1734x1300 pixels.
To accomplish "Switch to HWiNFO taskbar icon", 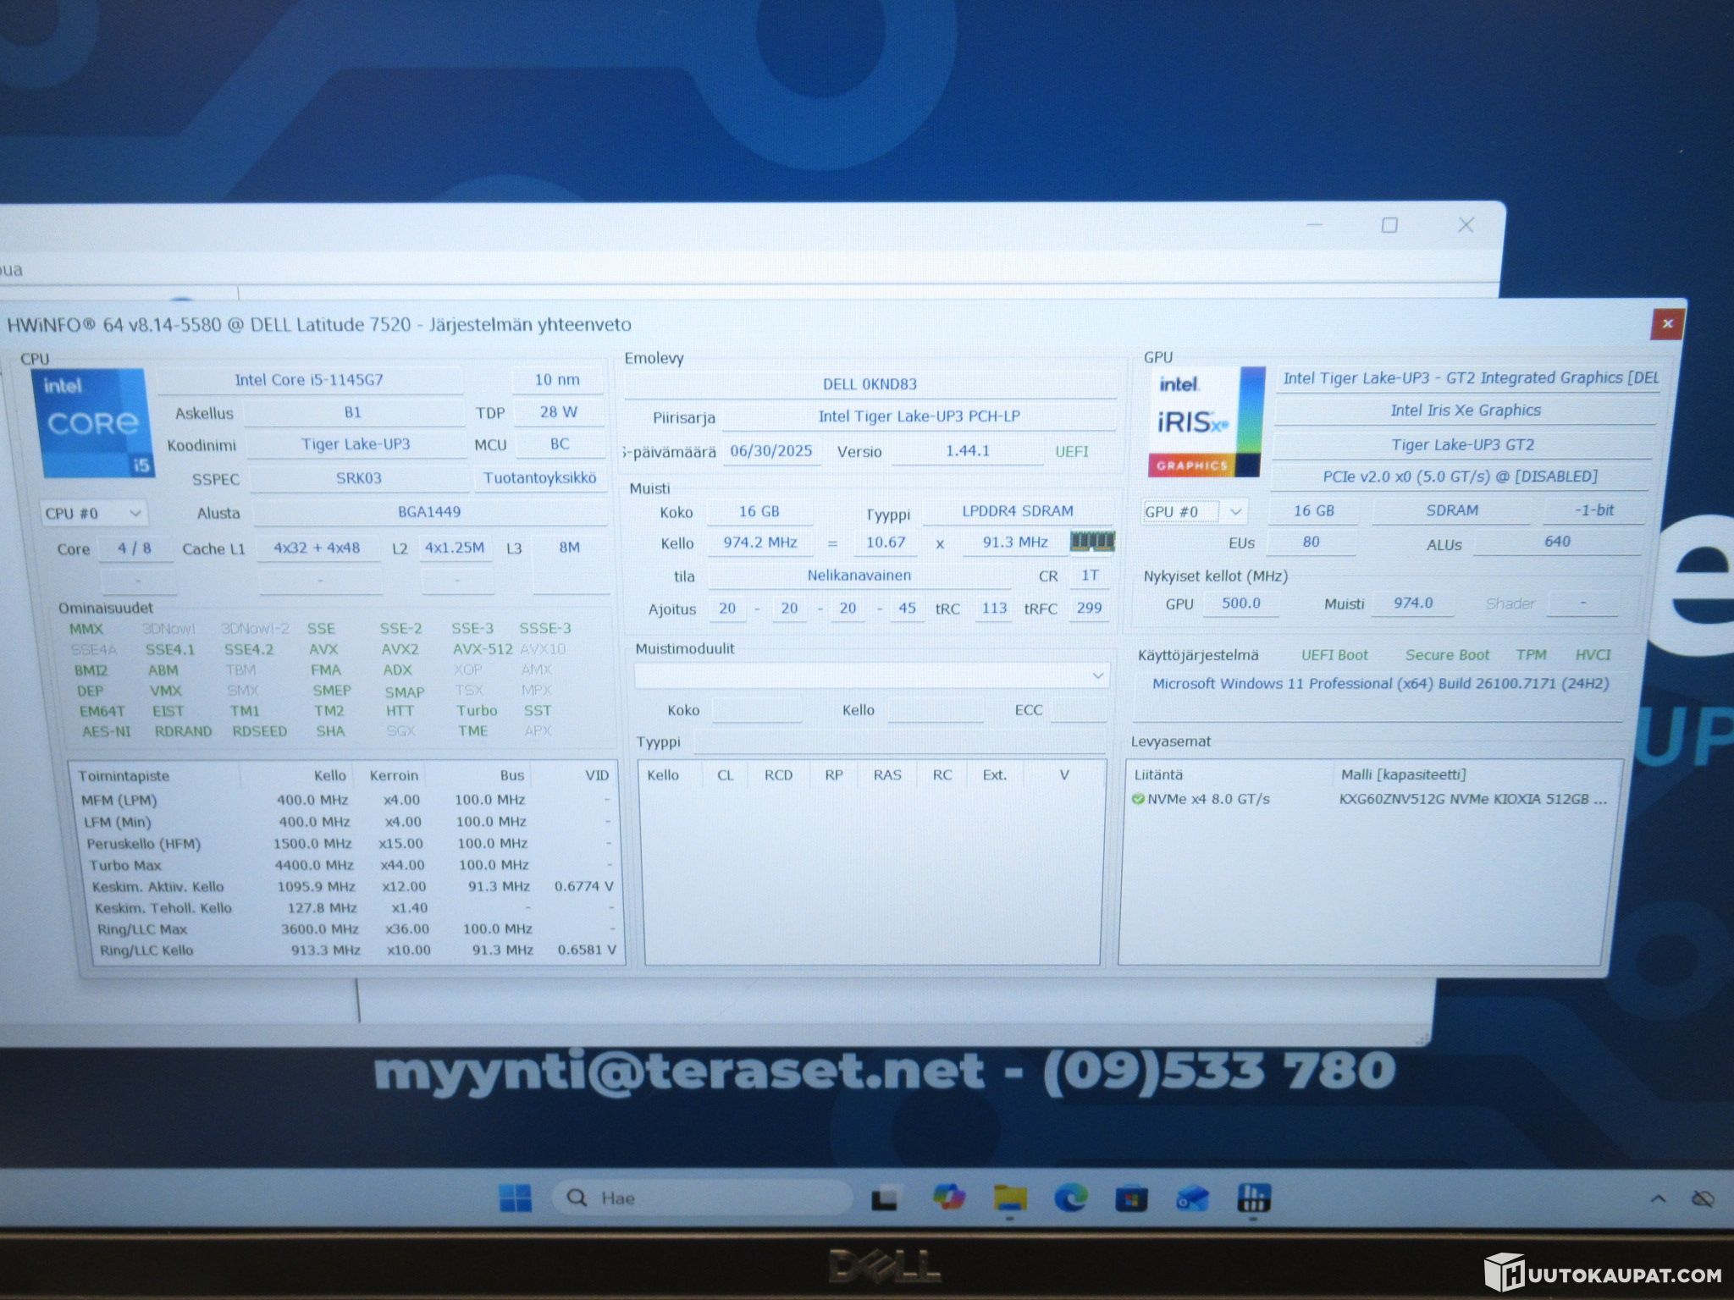I will (x=1253, y=1198).
